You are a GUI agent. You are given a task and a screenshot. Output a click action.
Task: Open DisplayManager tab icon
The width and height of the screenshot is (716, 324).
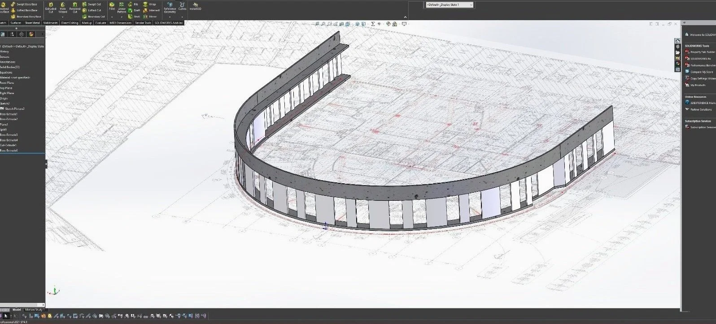(x=31, y=34)
